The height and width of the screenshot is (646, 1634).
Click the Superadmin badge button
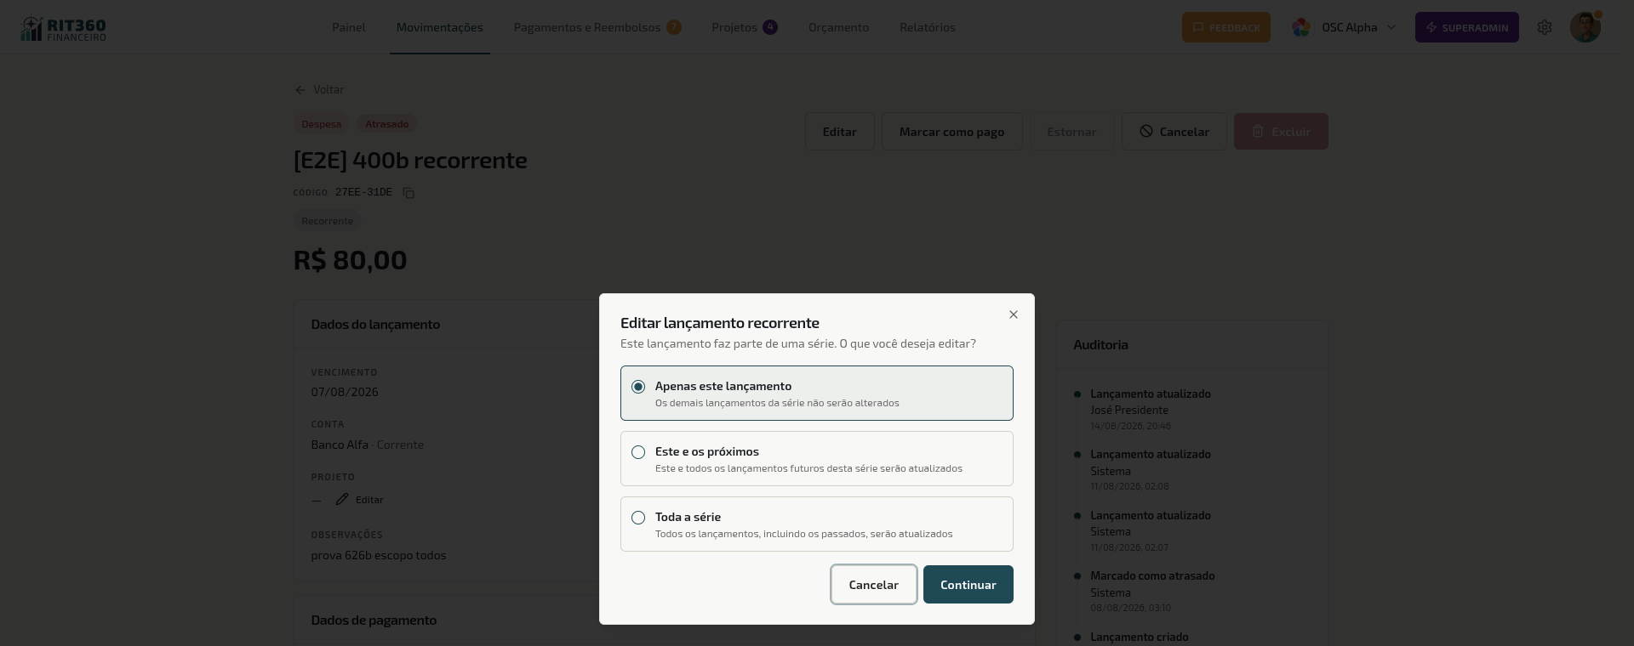1467,27
